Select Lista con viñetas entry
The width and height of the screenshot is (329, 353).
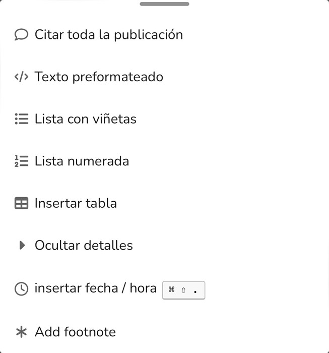tap(164, 119)
